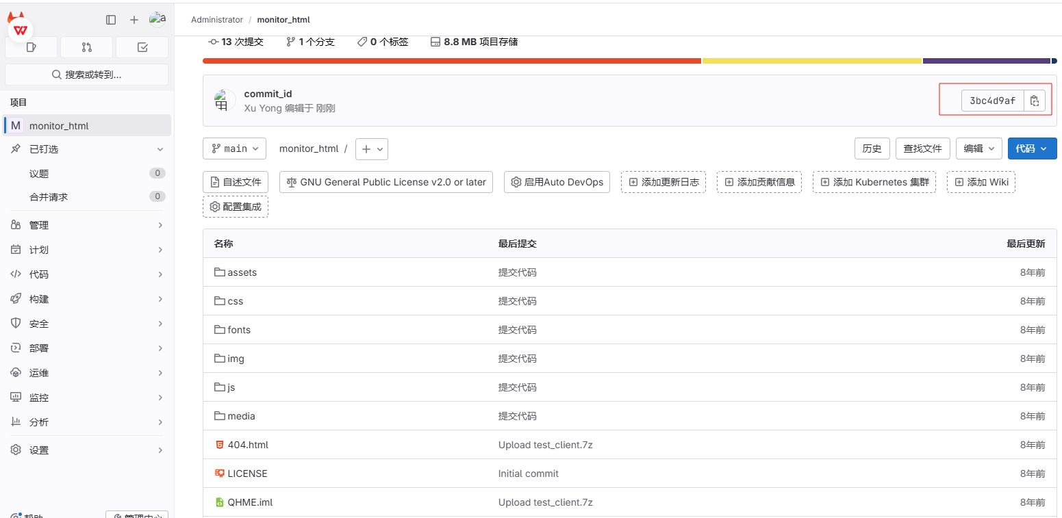Open merge requests icon in sidebar top
This screenshot has width=1062, height=518.
[86, 47]
